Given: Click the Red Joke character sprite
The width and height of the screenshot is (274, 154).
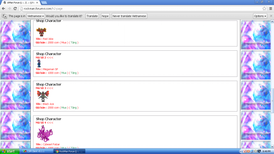Looking at the screenshot, I should point(41,32).
